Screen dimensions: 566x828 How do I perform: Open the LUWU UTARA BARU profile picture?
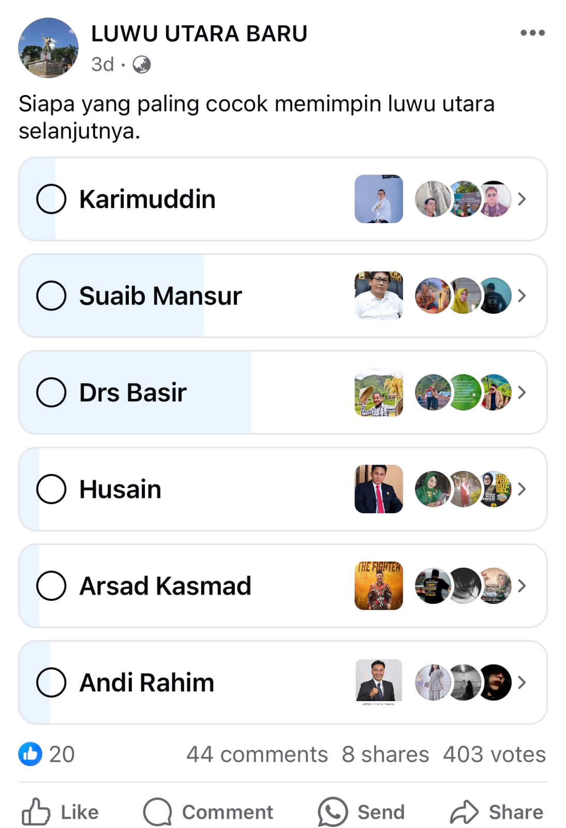pyautogui.click(x=48, y=48)
